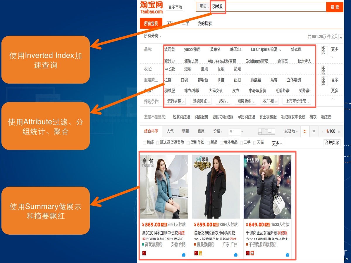Click Tmall badge icon under 千仞岗服饰旗舰店
The height and width of the screenshot is (263, 351).
[248, 253]
